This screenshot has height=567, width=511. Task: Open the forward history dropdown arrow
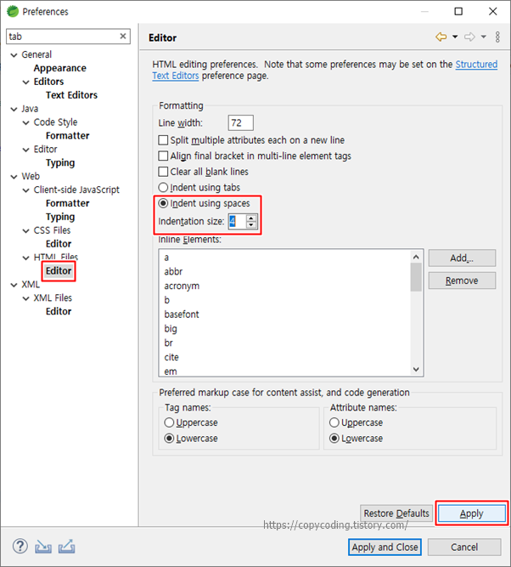[x=484, y=37]
